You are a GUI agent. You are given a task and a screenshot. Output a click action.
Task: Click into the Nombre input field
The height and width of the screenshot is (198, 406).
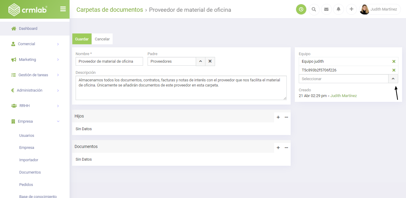pos(109,61)
